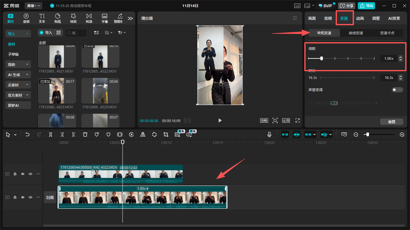Expand the 菜单 dropdown menu
410x230 pixels.
click(34, 6)
